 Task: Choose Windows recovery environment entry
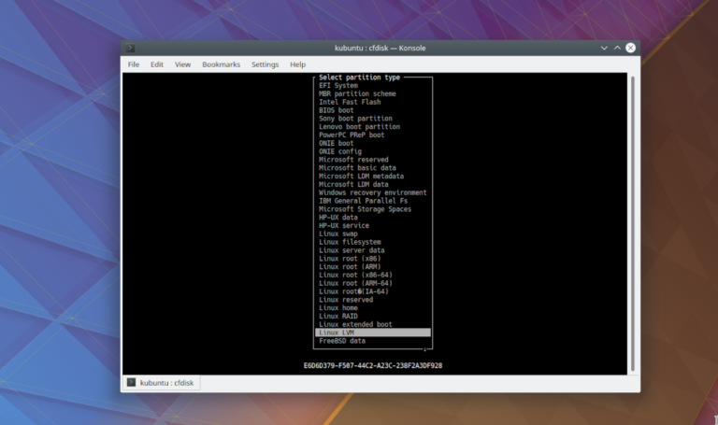tap(372, 192)
